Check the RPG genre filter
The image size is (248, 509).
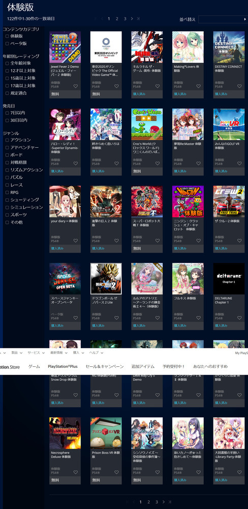click(x=8, y=193)
